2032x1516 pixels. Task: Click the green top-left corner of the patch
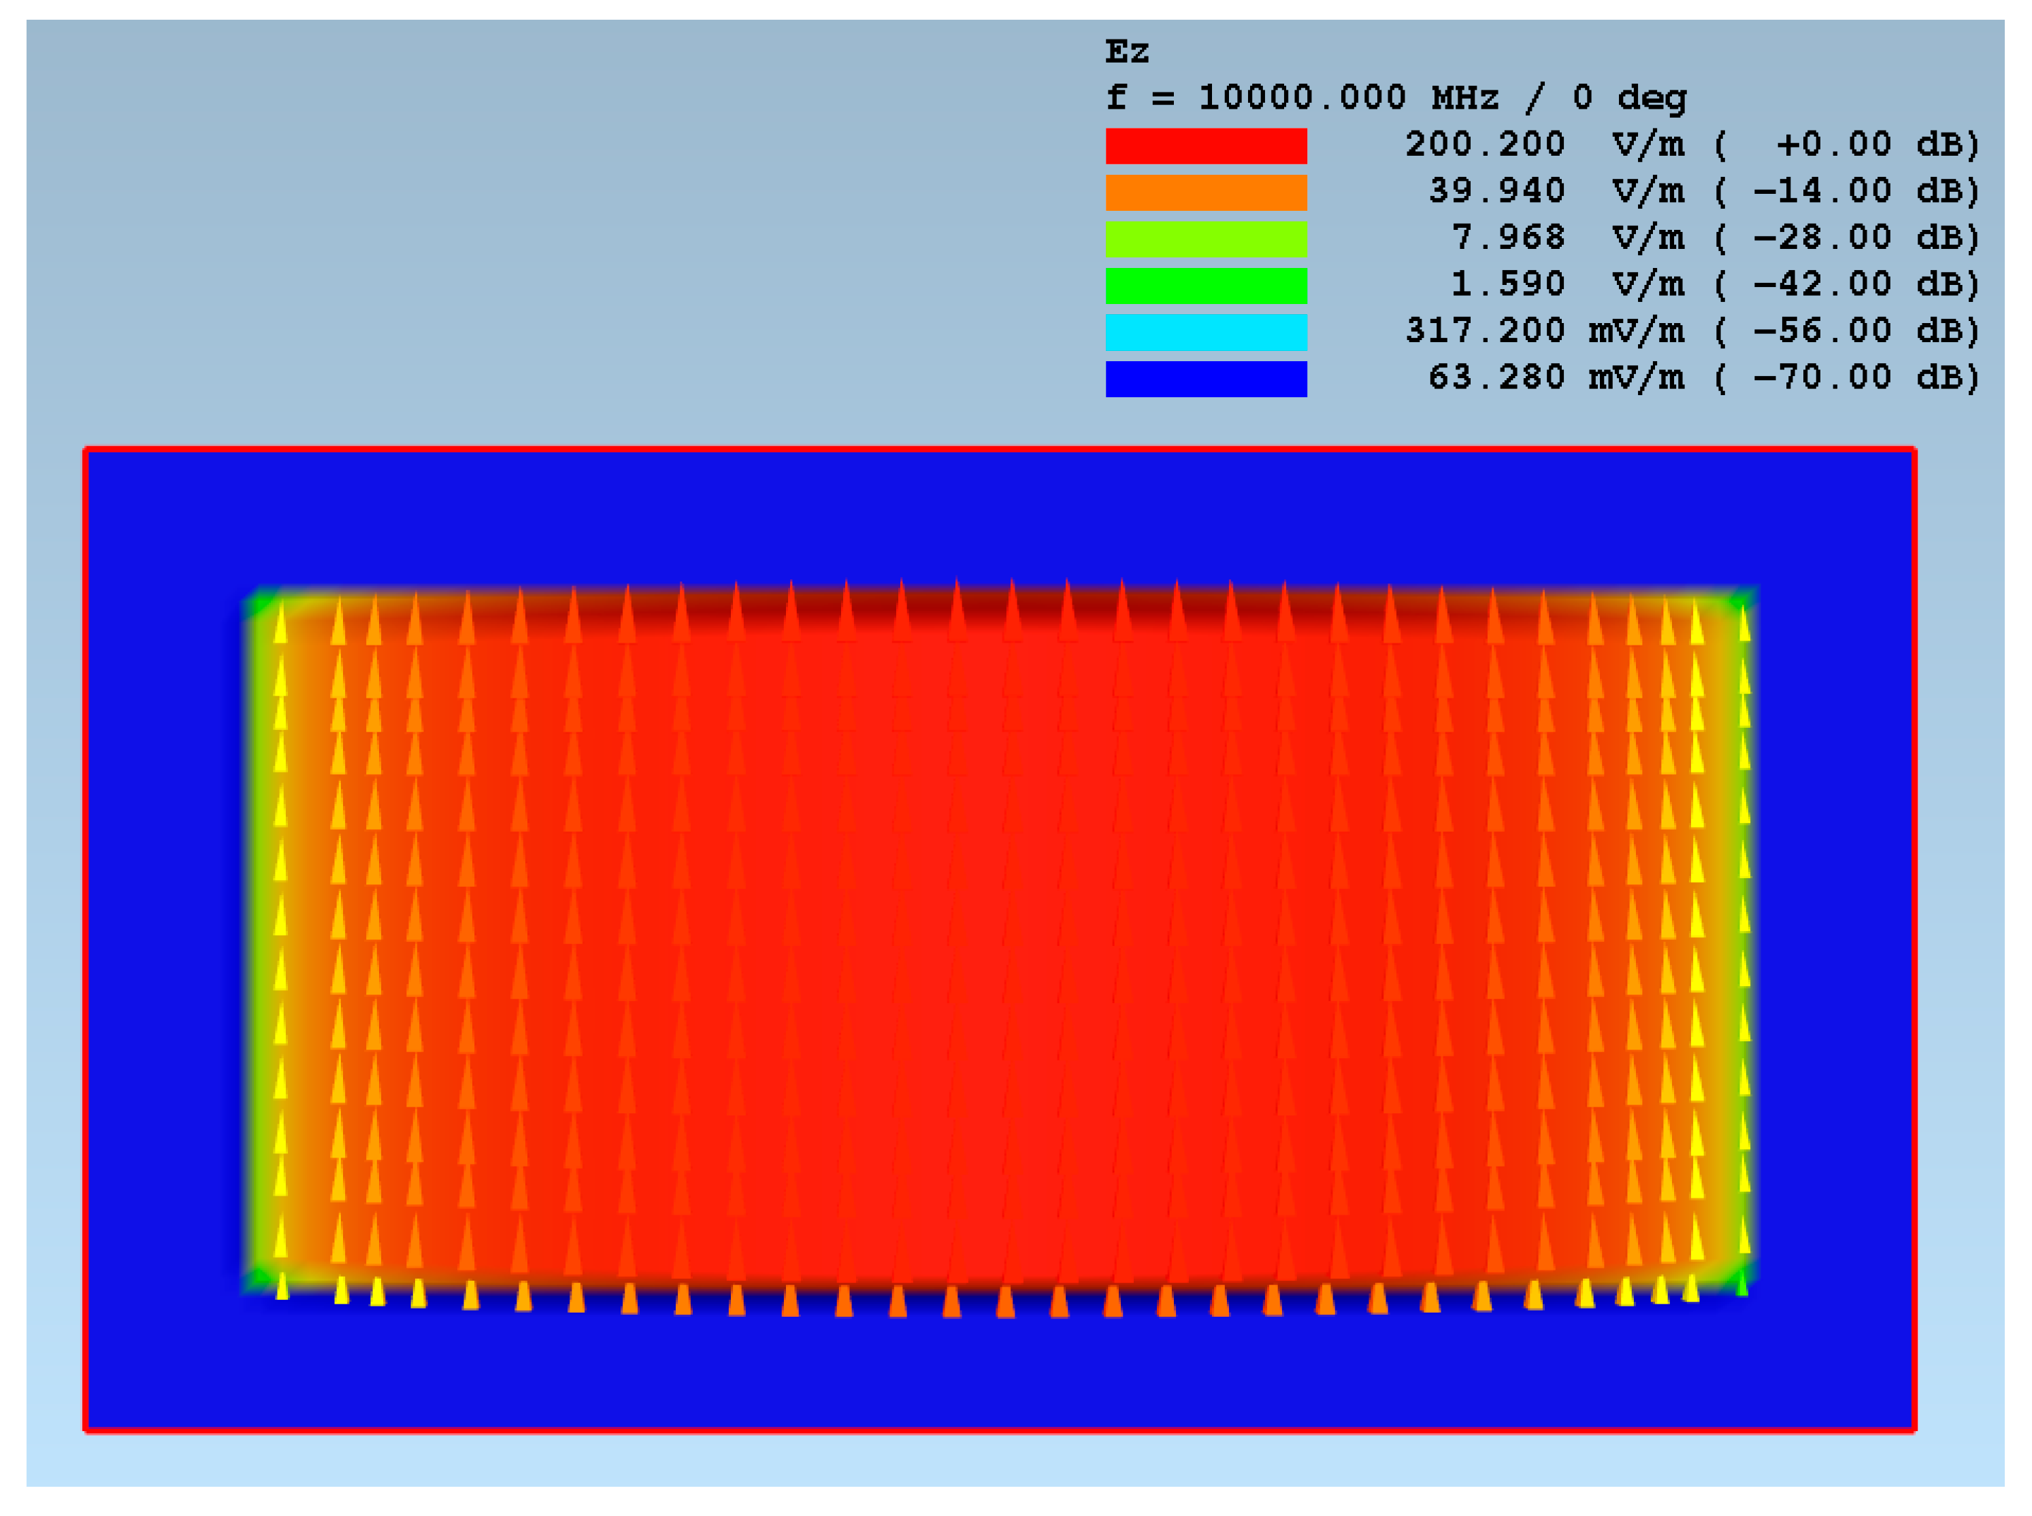click(x=262, y=605)
